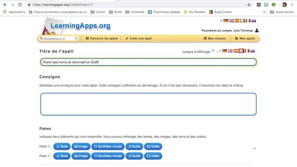Add Image to second Paire 1 row
The height and width of the screenshot is (167, 297).
(x=81, y=156)
